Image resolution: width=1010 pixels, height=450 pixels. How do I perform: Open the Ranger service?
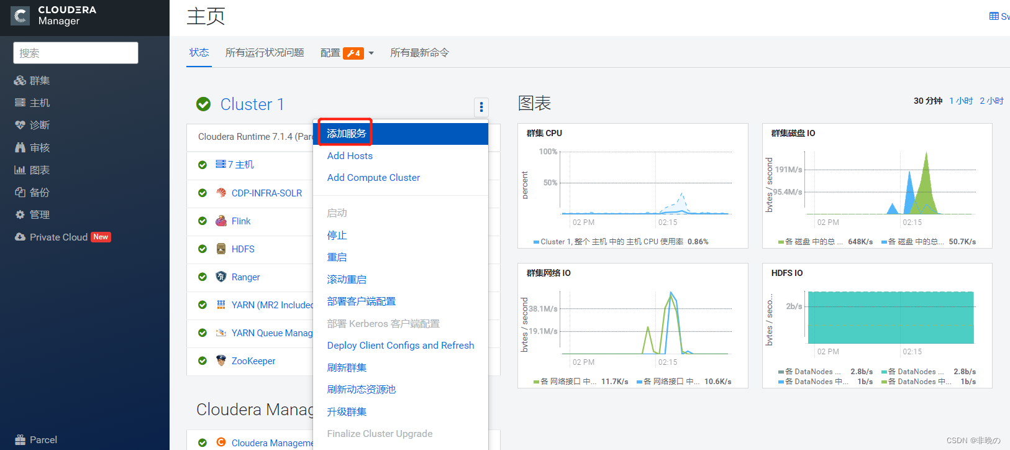point(245,277)
